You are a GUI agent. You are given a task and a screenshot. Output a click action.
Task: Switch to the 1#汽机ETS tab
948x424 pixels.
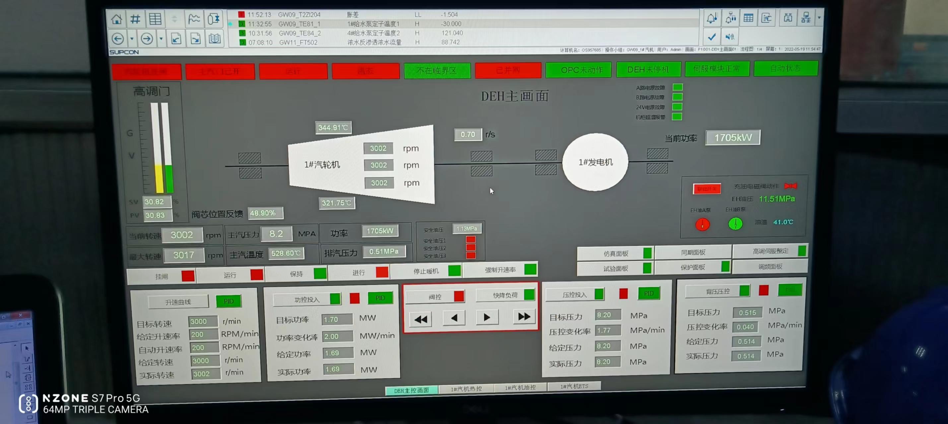tap(574, 386)
